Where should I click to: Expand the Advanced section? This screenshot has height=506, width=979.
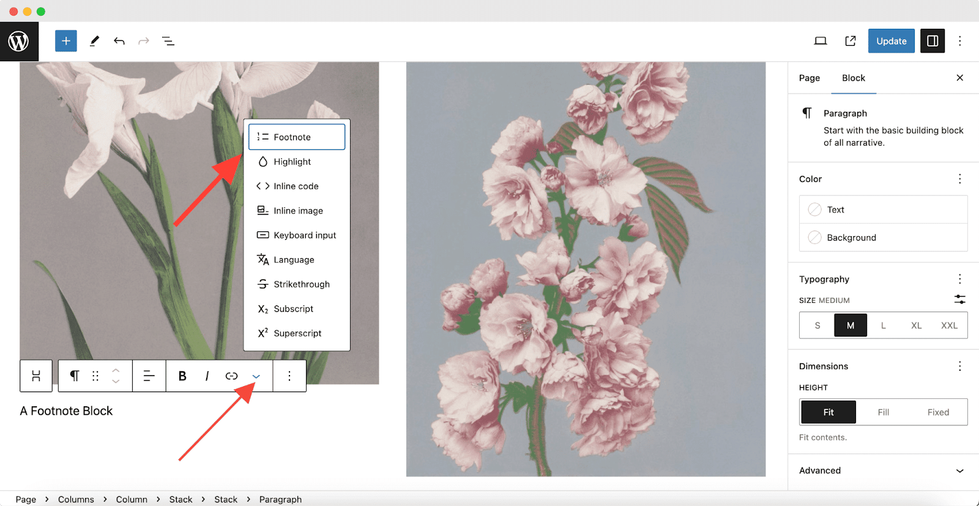(x=884, y=471)
